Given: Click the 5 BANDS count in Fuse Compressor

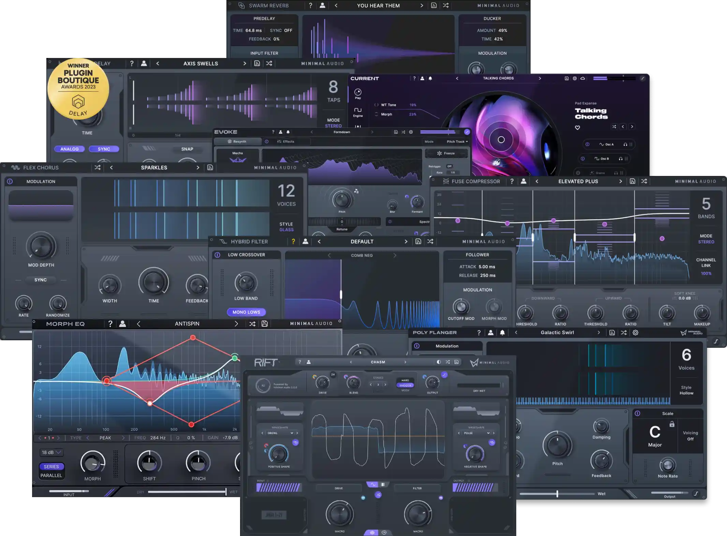Looking at the screenshot, I should coord(706,208).
